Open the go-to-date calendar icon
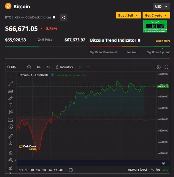 coord(71,170)
